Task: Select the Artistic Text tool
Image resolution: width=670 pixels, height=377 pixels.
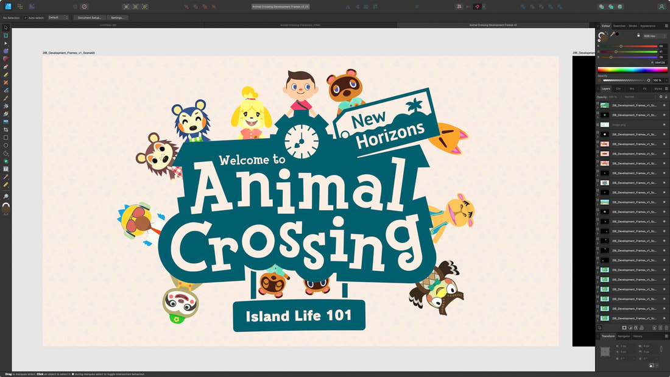Action: tap(5, 169)
